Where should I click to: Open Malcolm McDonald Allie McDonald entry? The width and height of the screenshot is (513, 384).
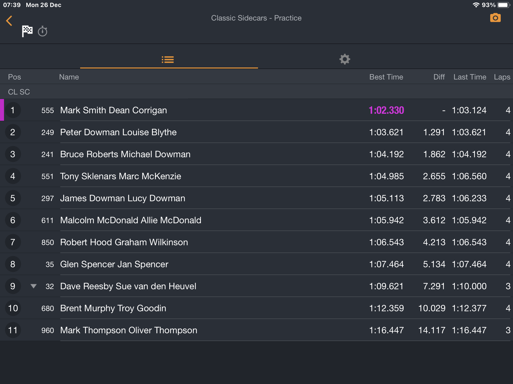pyautogui.click(x=256, y=220)
